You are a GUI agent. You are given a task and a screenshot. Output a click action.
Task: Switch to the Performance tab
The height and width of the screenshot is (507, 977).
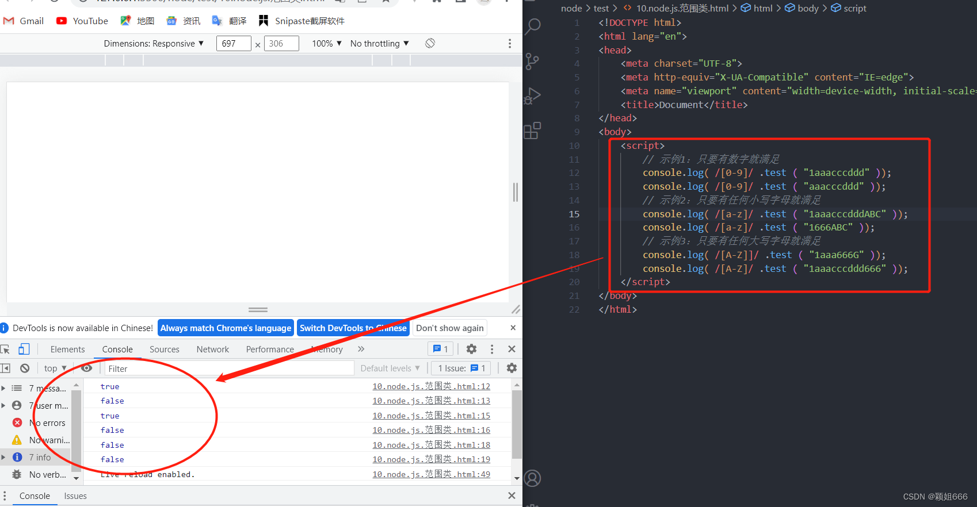[x=270, y=349]
